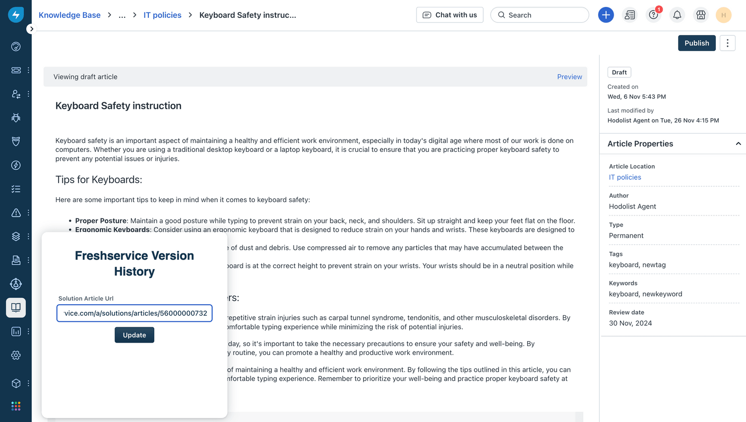The height and width of the screenshot is (422, 746).
Task: Click the Keyboard Safety instruction article title
Action: [119, 106]
